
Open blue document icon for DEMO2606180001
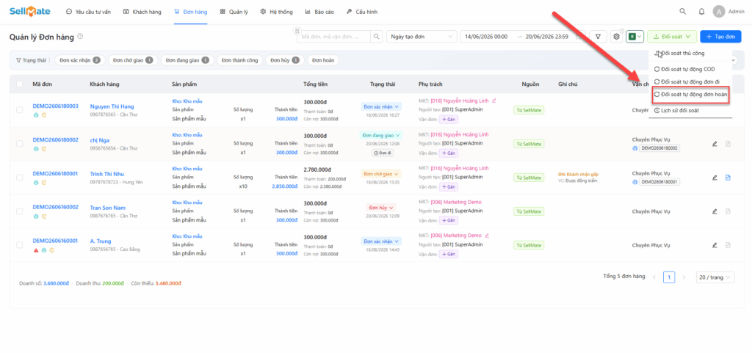[728, 177]
